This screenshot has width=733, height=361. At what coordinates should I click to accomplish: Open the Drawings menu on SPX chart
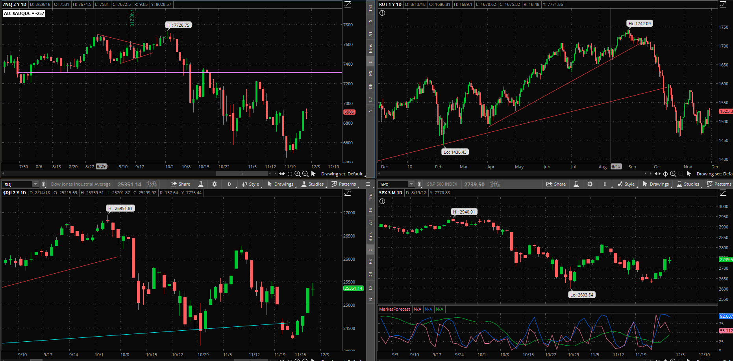(x=656, y=184)
